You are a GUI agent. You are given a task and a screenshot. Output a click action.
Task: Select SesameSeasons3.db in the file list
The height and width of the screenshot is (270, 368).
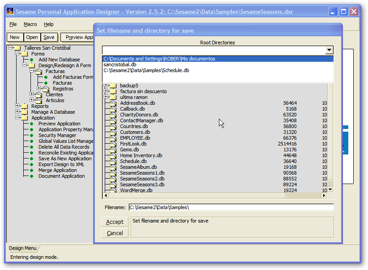[x=142, y=184]
